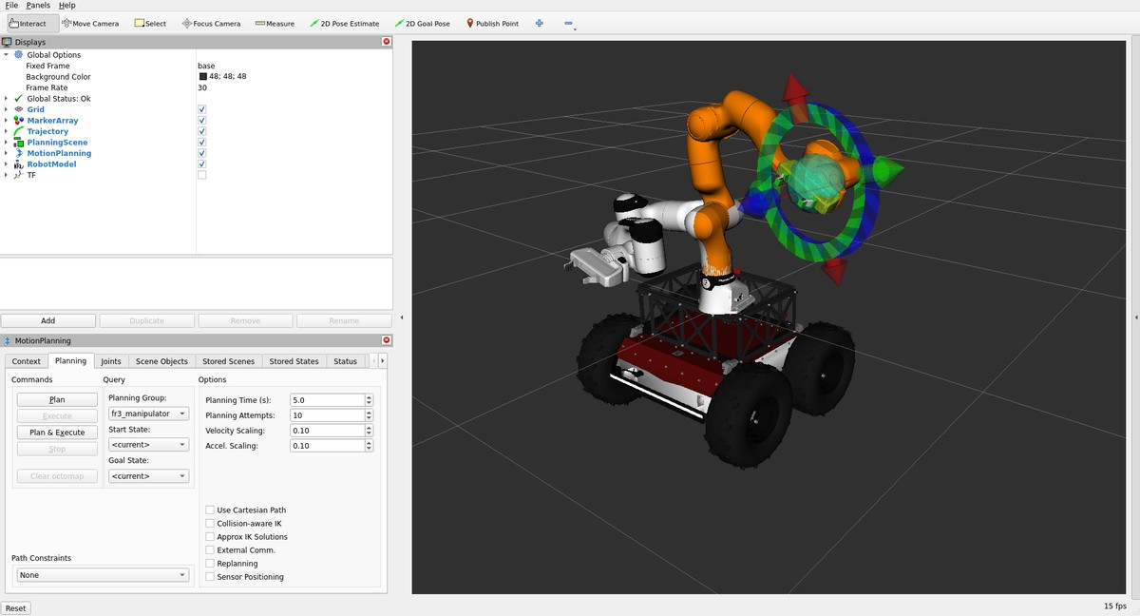This screenshot has height=616, width=1140.
Task: Select the Move Camera tool
Action: tap(90, 24)
